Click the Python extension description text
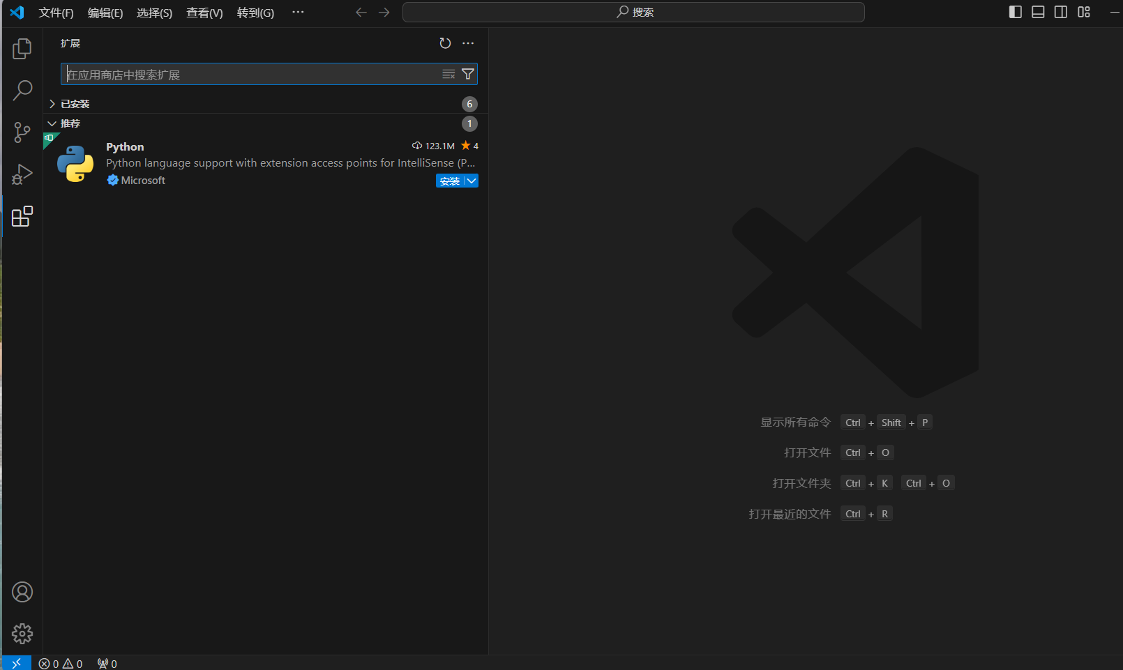Screen dimensions: 1123x670 coord(290,162)
